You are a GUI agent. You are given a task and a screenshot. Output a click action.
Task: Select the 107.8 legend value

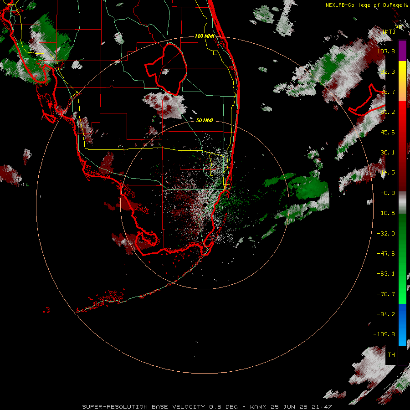pyautogui.click(x=386, y=51)
